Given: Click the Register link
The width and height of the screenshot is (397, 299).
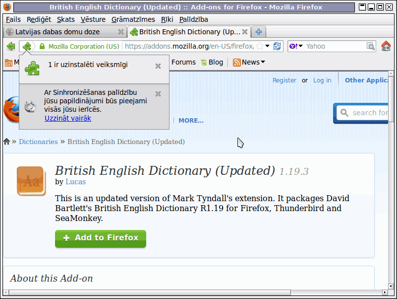Looking at the screenshot, I should (284, 80).
